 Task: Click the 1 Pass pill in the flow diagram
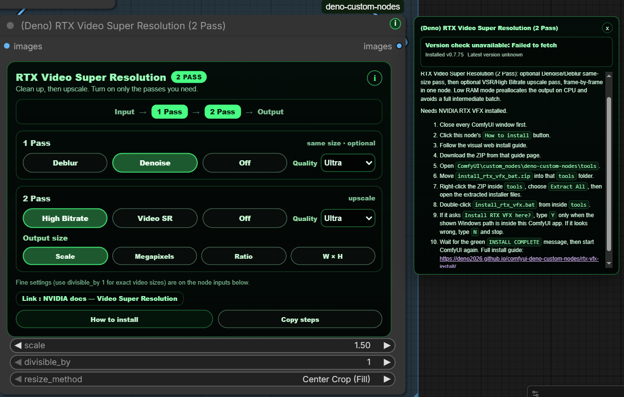[170, 111]
